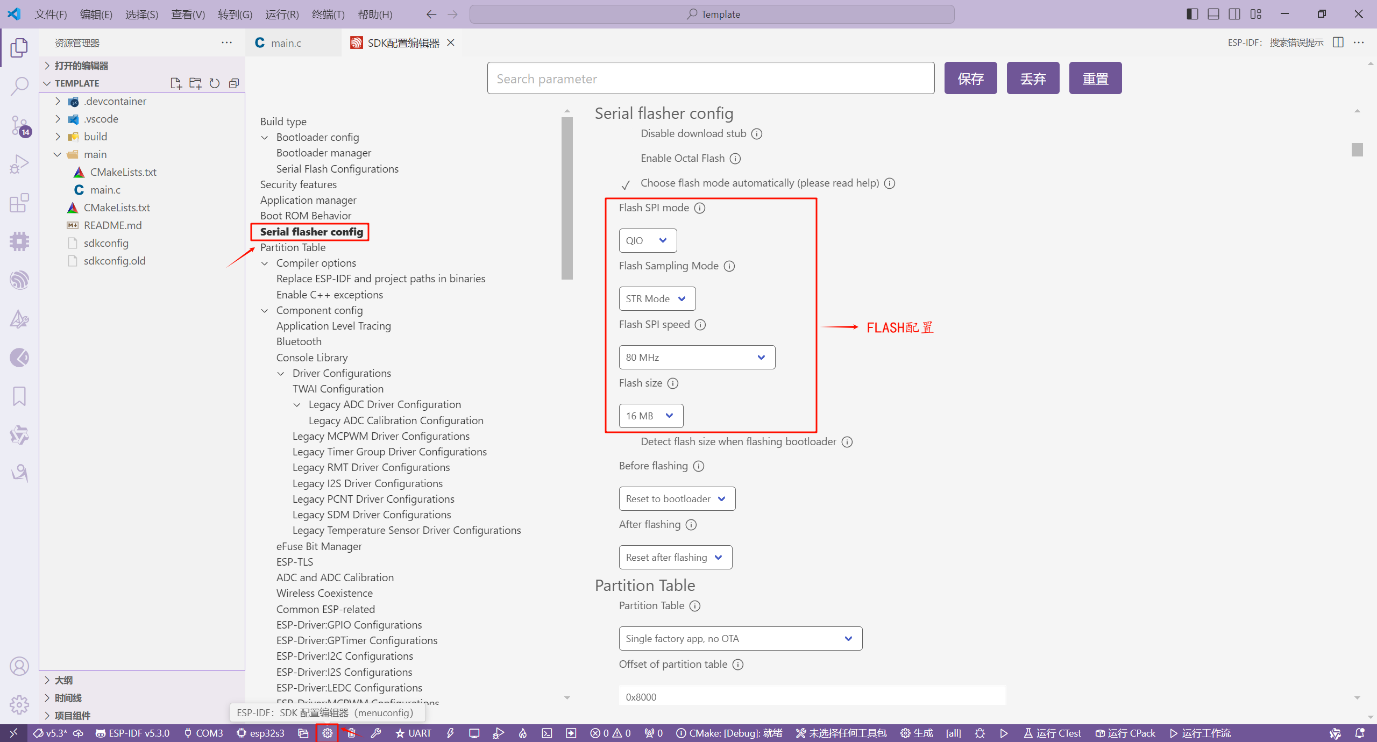Click the flash device lightning icon
Viewport: 1377px width, 742px height.
click(x=450, y=733)
